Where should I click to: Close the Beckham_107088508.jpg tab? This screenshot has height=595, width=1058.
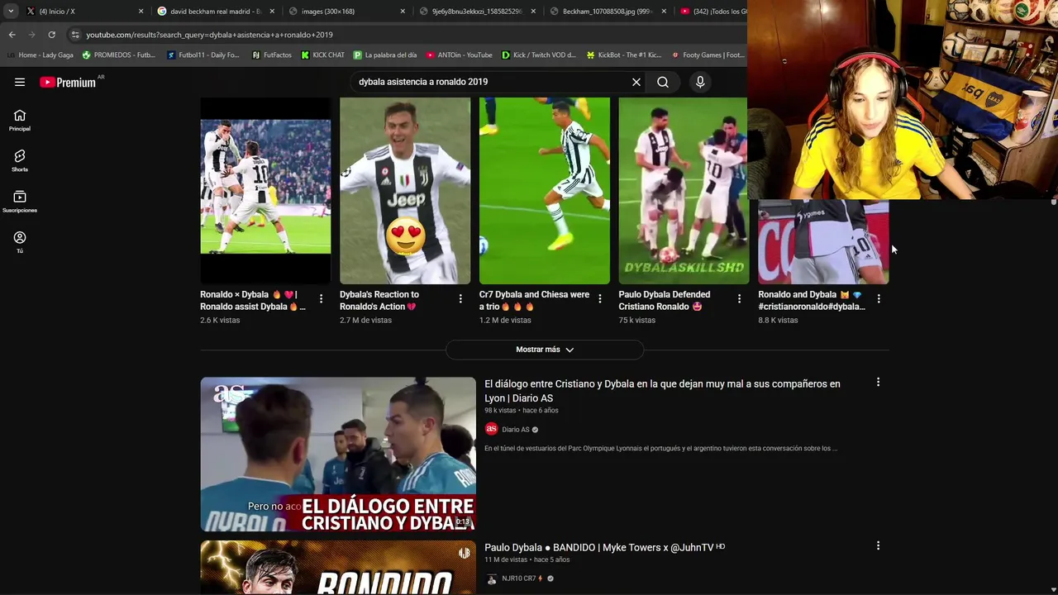pos(664,12)
